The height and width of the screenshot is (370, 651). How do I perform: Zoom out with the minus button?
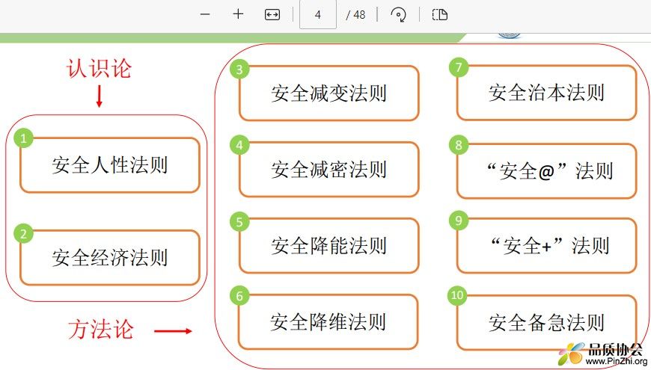(x=205, y=14)
